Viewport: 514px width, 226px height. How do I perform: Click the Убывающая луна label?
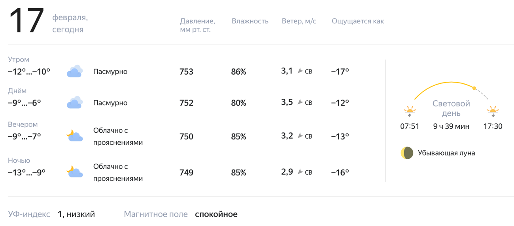(446, 153)
